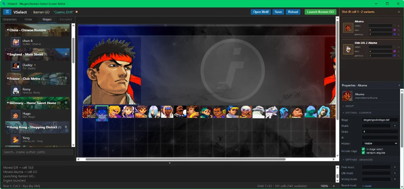Viewport: 404px width, 189px height.
Task: Click the Open Motif button
Action: 261,12
